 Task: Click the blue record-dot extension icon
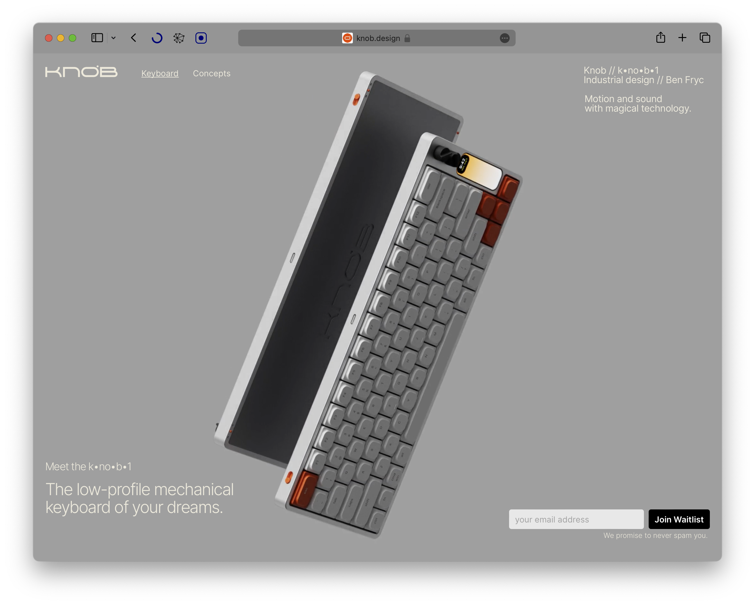[201, 38]
